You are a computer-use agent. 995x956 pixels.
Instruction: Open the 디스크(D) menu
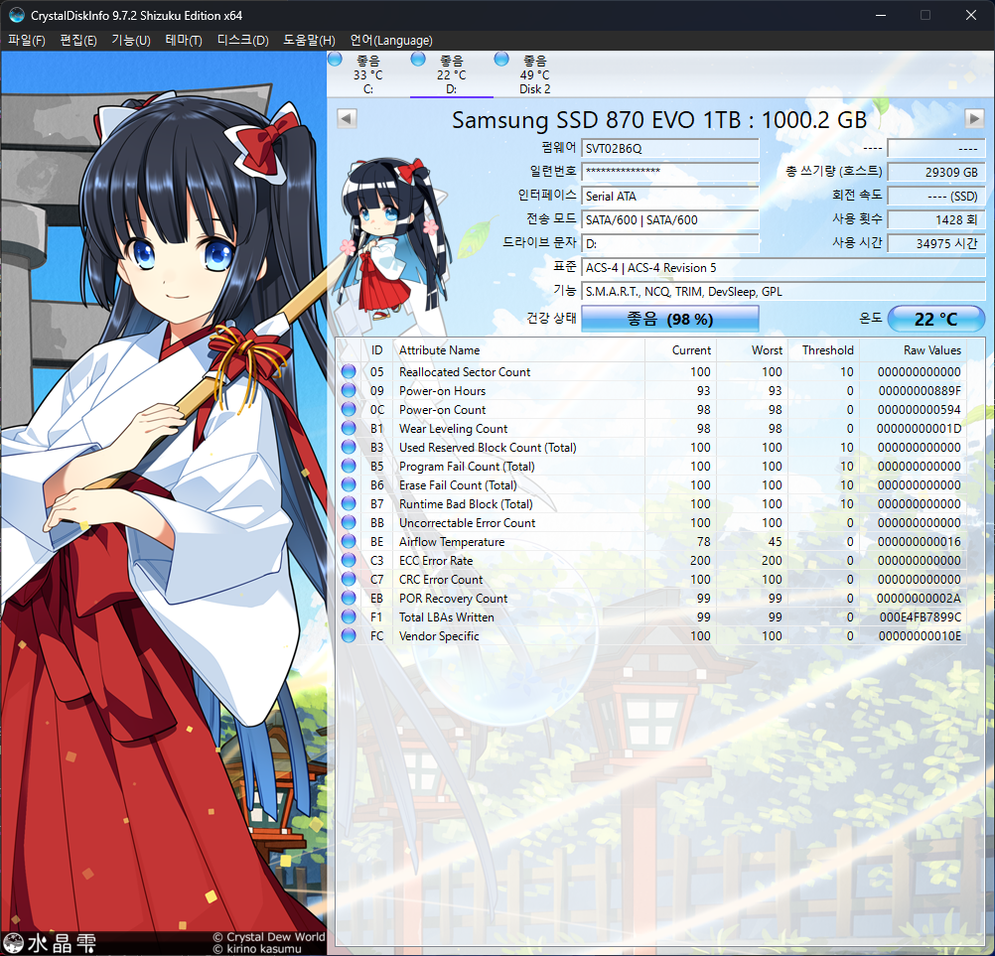click(x=242, y=41)
